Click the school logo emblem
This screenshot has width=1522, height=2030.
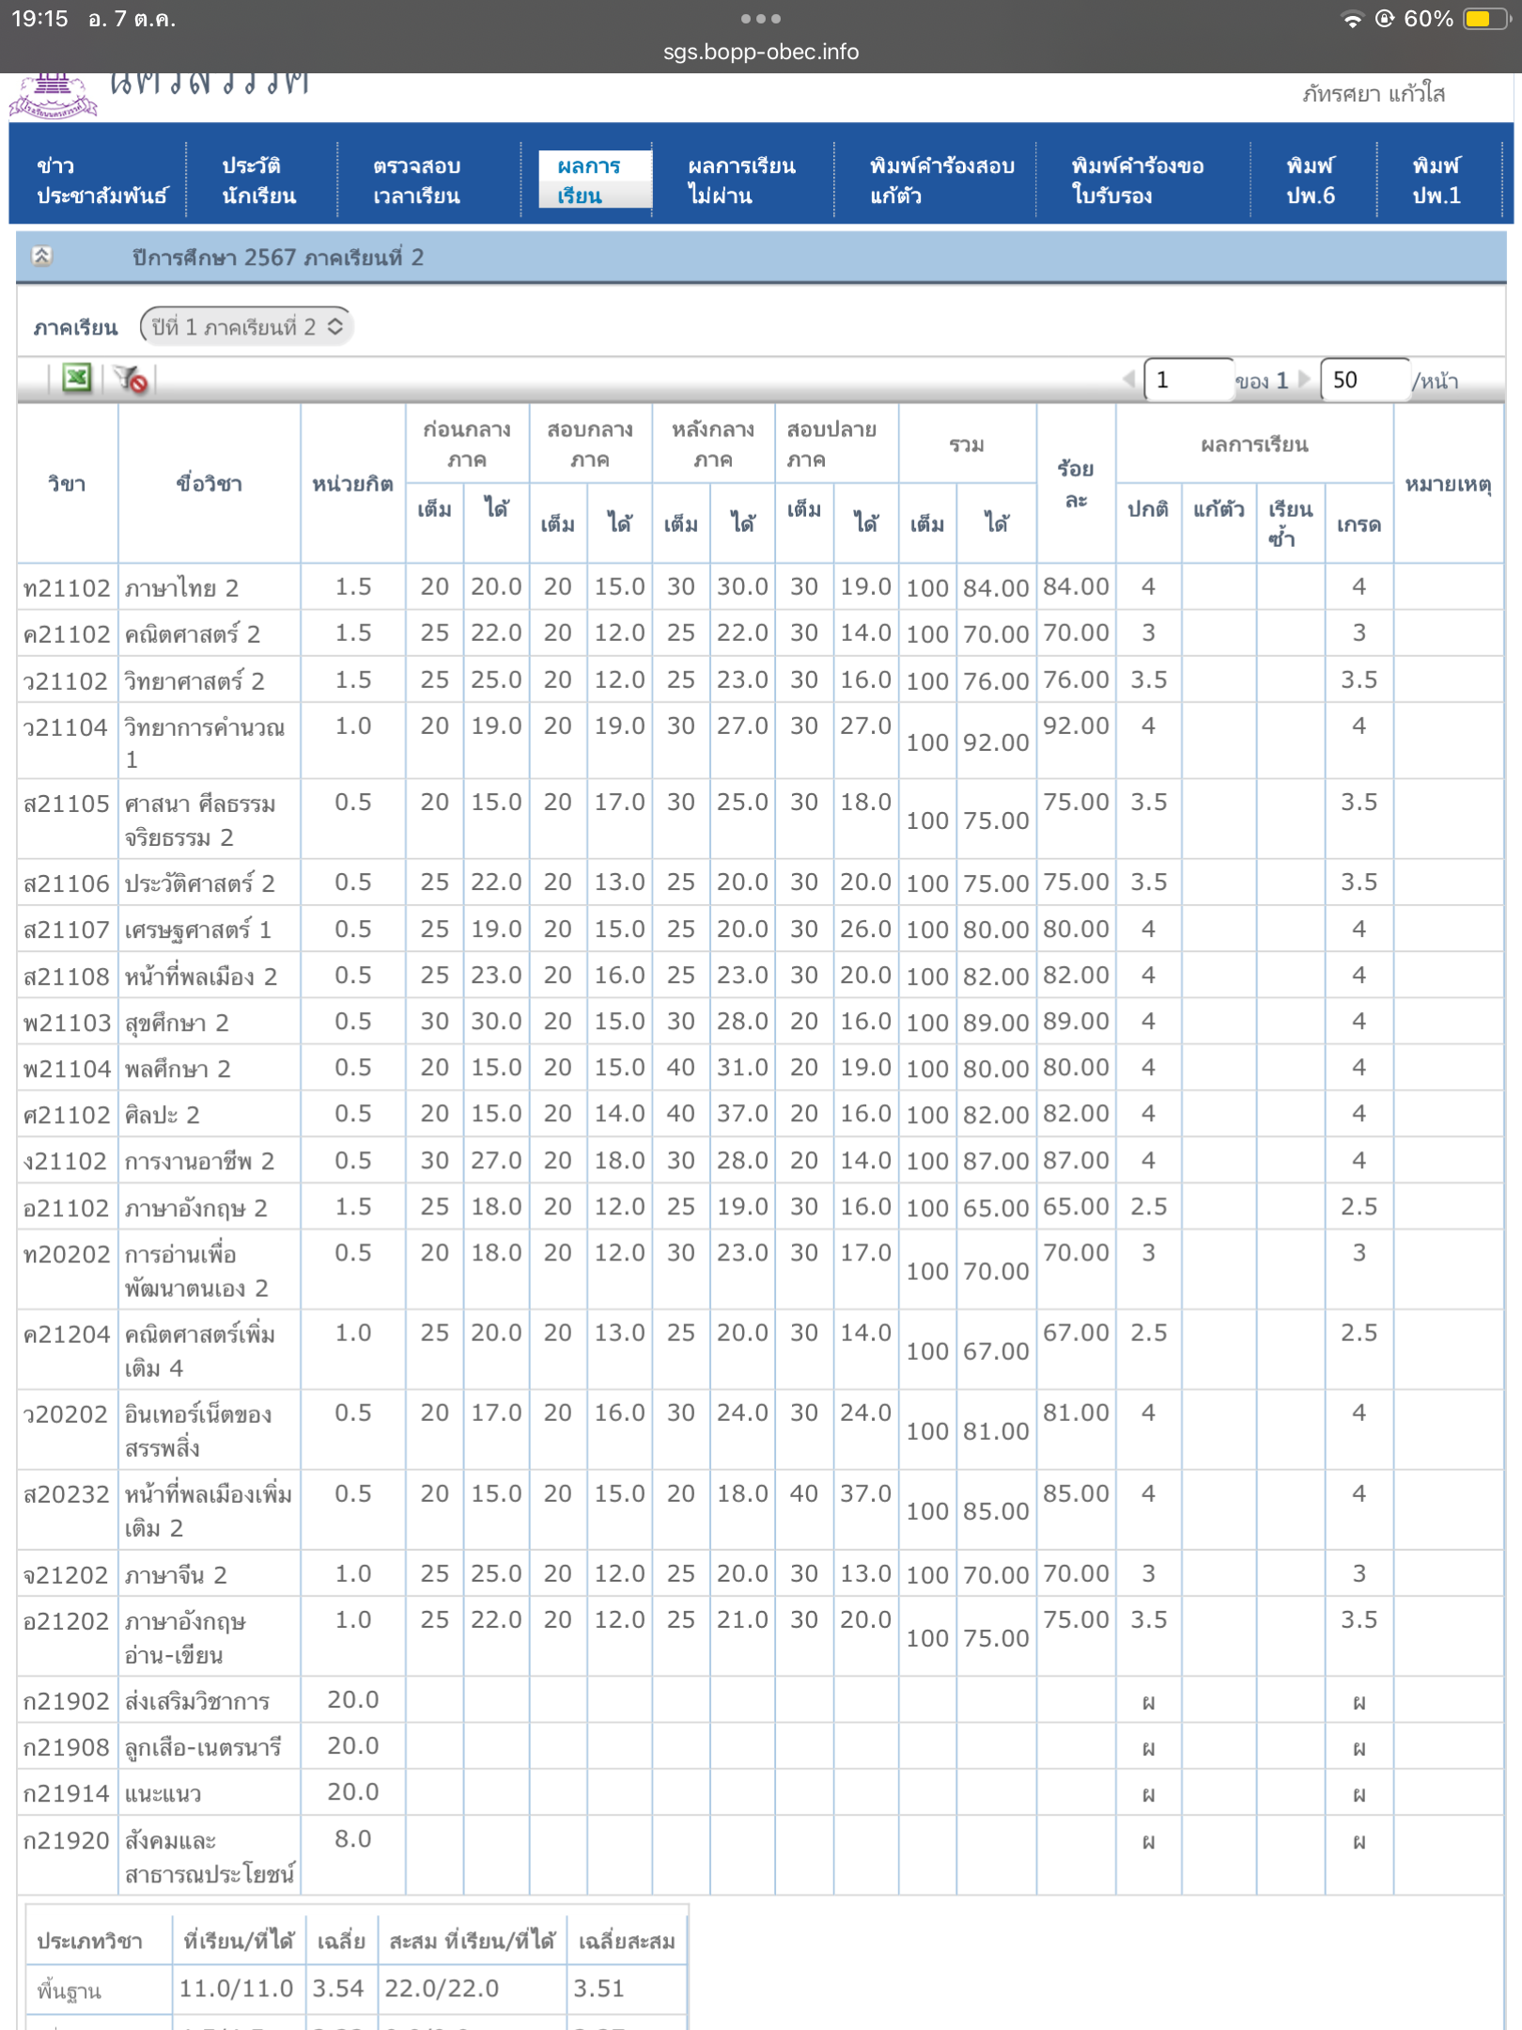click(54, 96)
